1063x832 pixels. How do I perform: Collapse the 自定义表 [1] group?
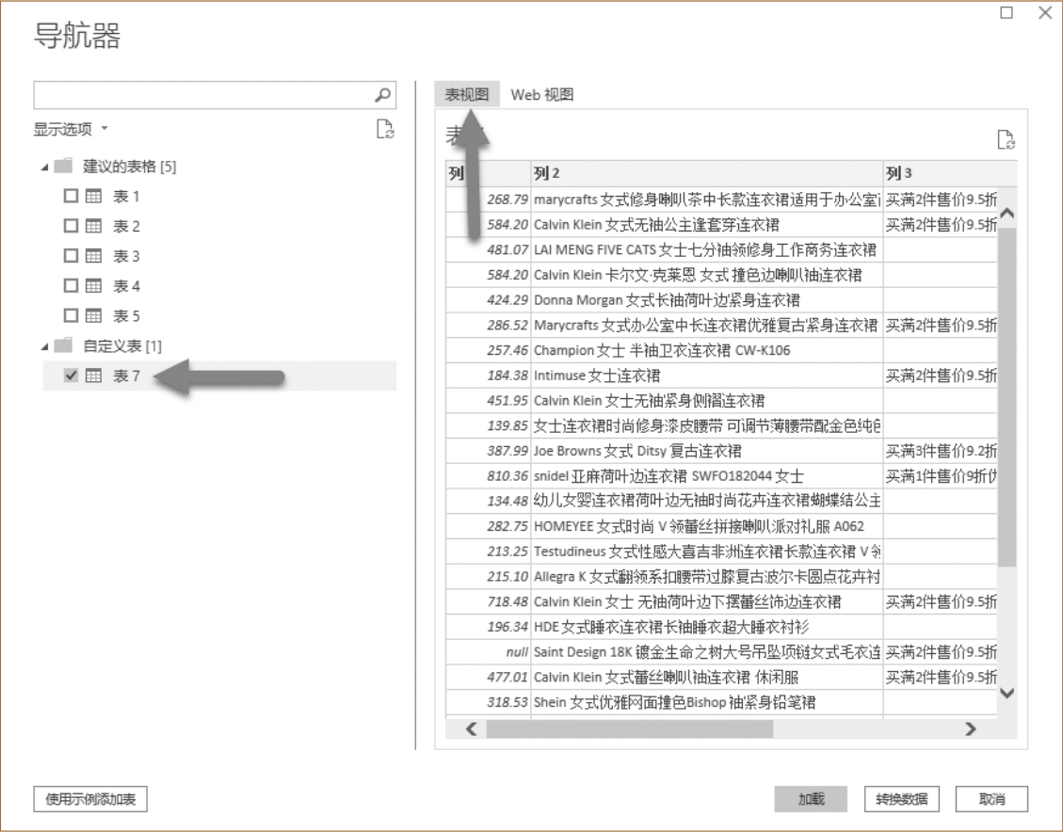click(x=45, y=346)
